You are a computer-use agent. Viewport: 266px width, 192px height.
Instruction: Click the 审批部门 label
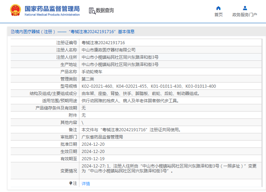coord(69,137)
